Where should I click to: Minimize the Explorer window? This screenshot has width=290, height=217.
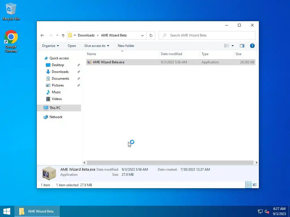[227, 25]
